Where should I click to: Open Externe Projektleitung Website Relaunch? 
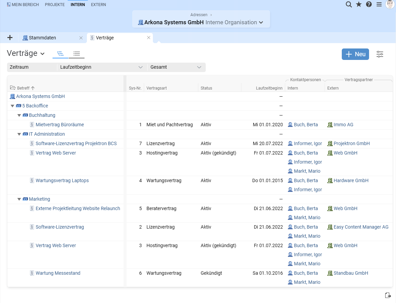(x=78, y=208)
